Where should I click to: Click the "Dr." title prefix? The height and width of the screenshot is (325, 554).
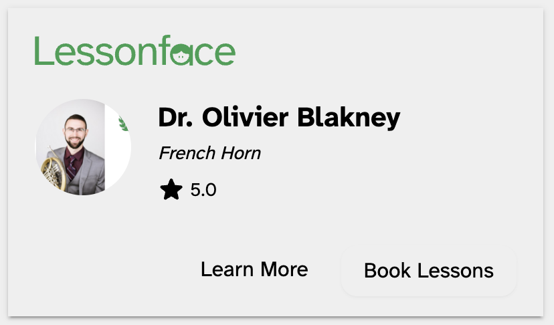pos(176,118)
